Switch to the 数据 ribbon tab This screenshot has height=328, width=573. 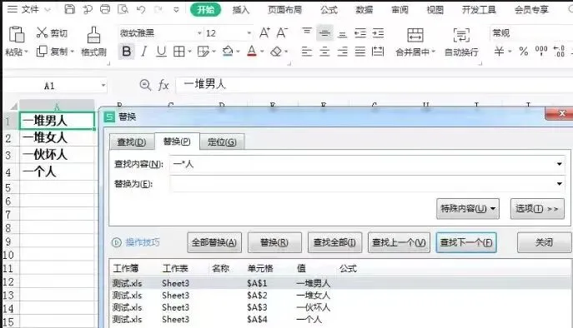(364, 10)
